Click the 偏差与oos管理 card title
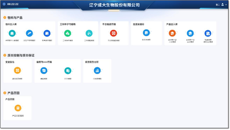Image resolution: width=230 pixels, height=130 pixels. point(44,62)
